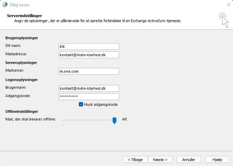Select the Brugernavn text field
233x166 pixels.
coord(89,88)
